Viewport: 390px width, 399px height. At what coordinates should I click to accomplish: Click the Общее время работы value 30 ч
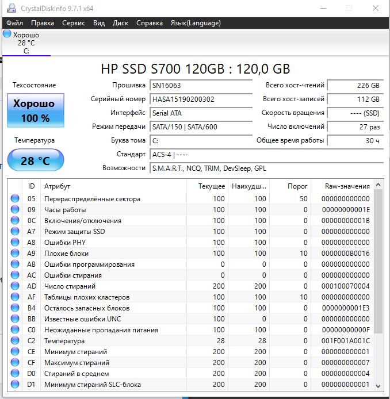[355, 140]
